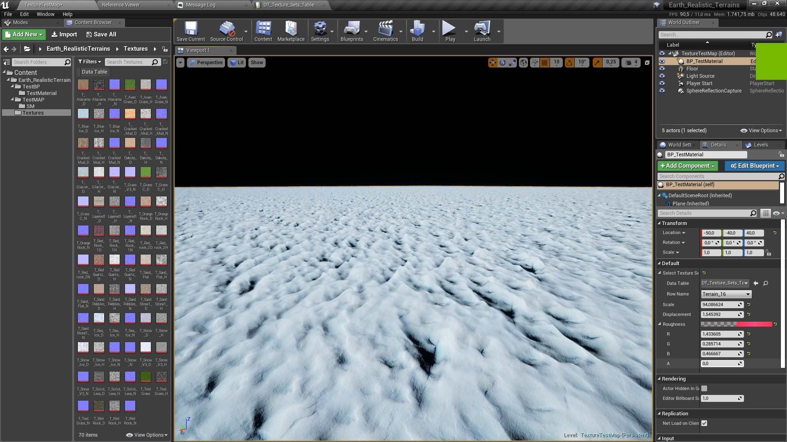Click the Add Component button
The width and height of the screenshot is (787, 442).
[687, 166]
